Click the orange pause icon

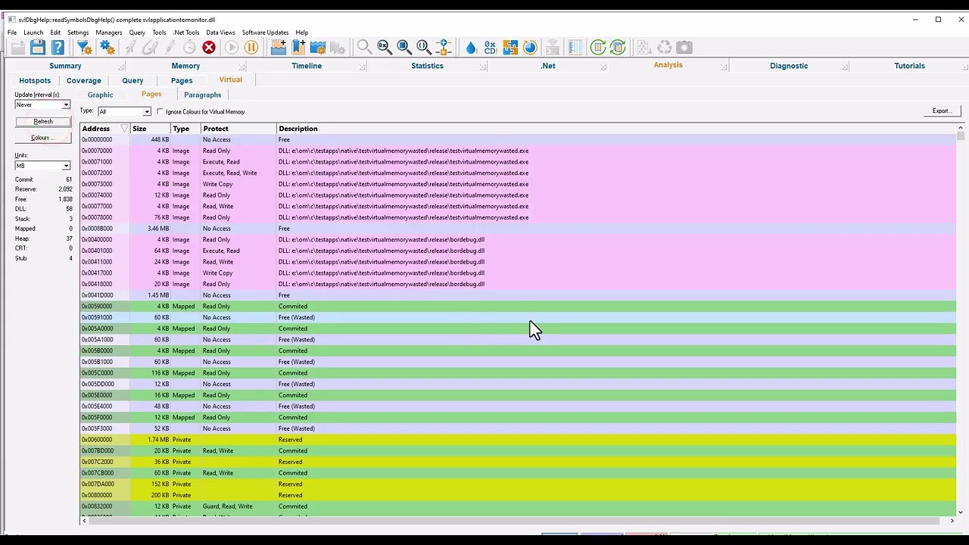coord(251,48)
